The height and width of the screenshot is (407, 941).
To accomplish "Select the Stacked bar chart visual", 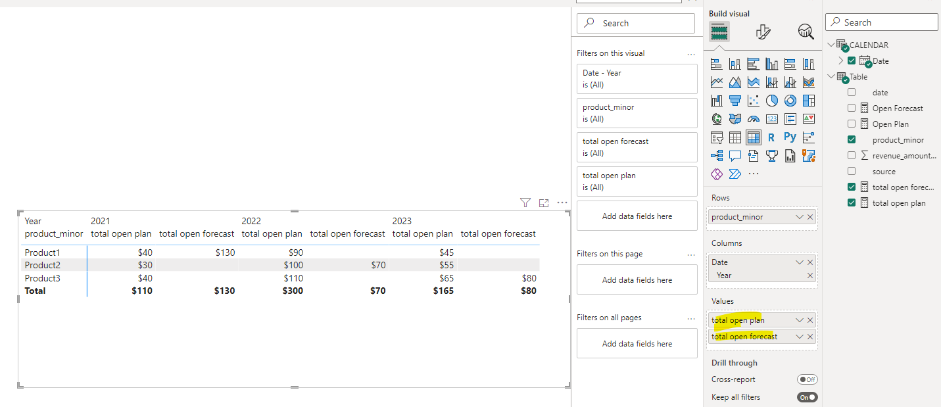I will click(717, 64).
